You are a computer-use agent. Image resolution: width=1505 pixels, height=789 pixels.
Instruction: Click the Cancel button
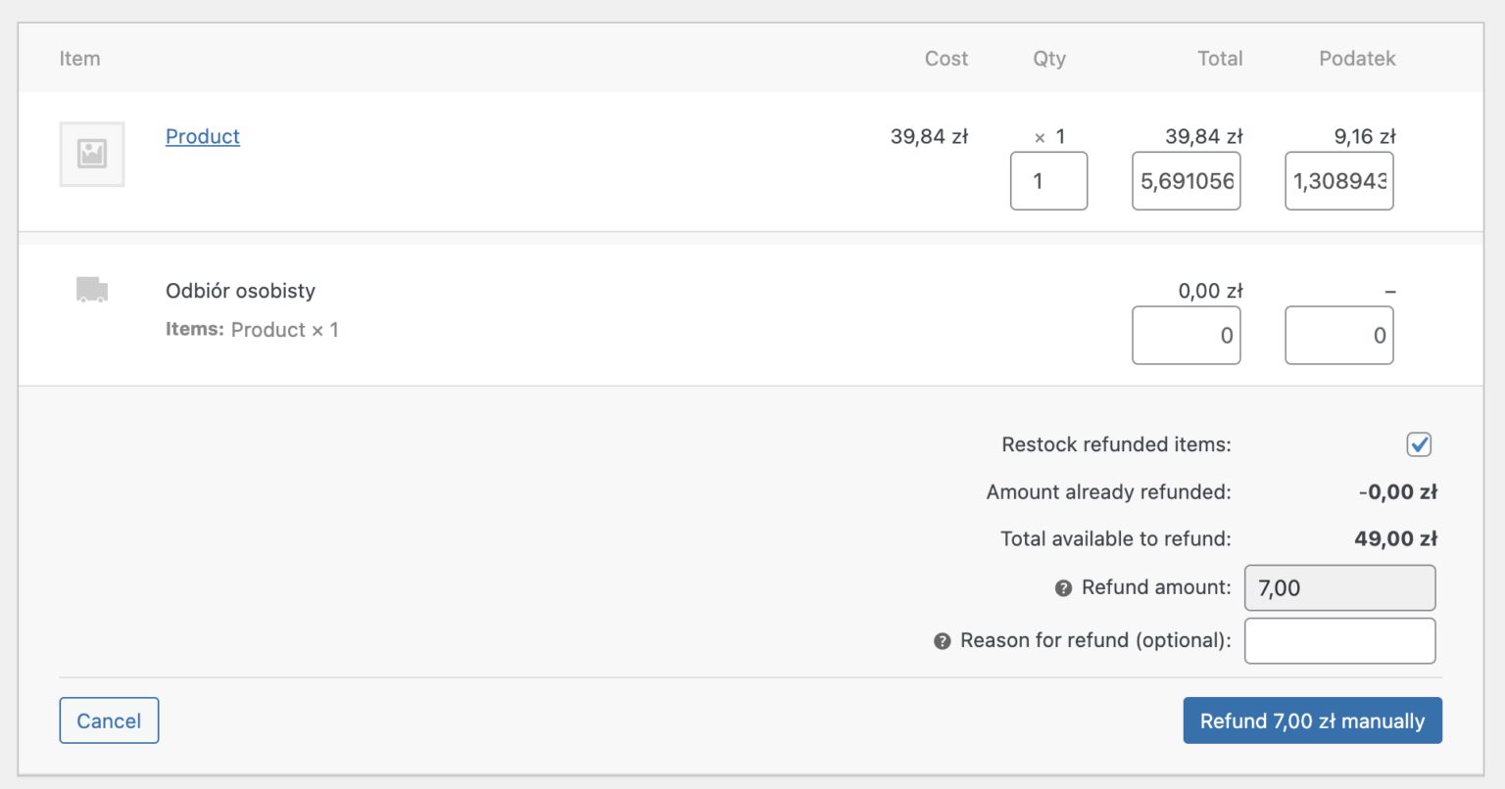(x=109, y=719)
